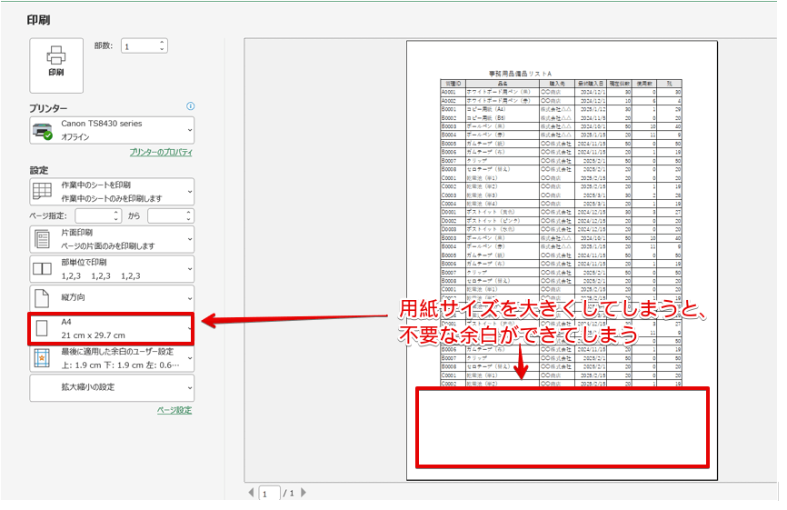Open the ページ設定 link
The image size is (787, 510).
pos(174,410)
